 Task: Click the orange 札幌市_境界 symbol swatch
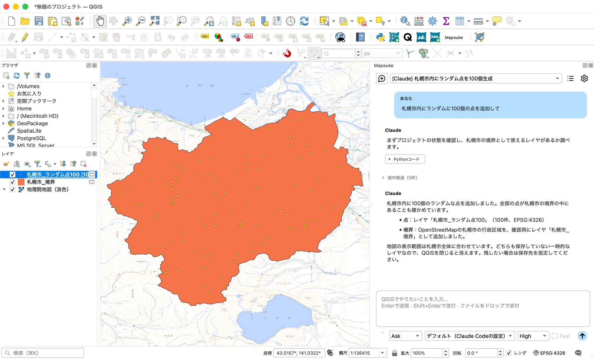click(x=21, y=182)
